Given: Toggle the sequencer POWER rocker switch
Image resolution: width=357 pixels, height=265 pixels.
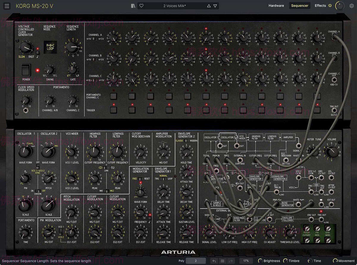Looking at the screenshot, I should tap(26, 70).
